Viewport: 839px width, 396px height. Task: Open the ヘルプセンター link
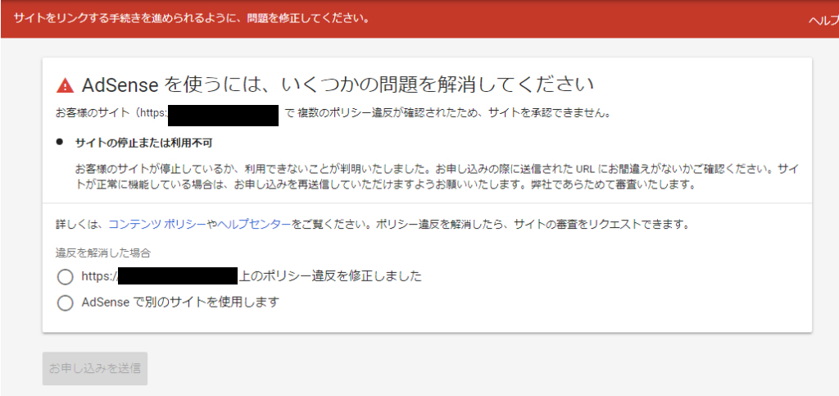click(x=254, y=225)
